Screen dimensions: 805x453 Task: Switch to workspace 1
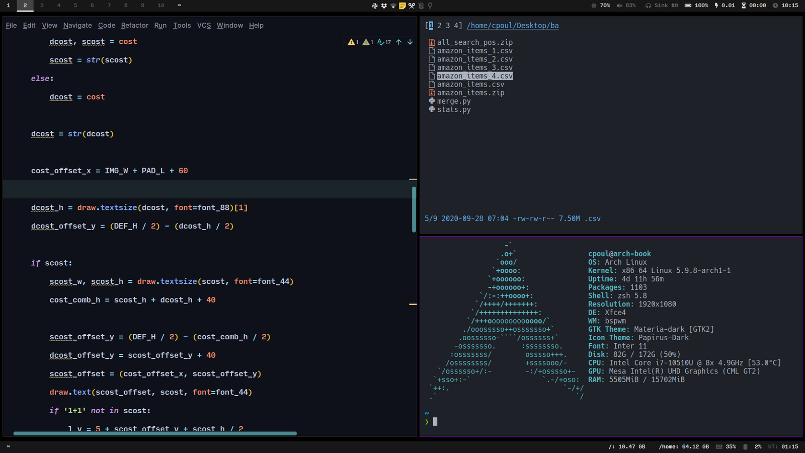[8, 6]
